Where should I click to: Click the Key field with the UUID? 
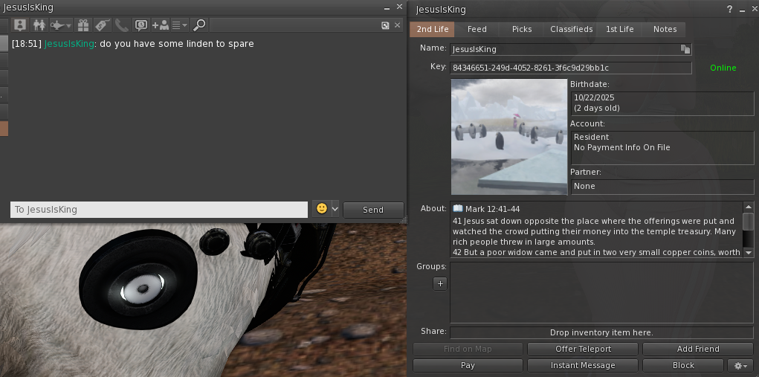[x=571, y=68]
